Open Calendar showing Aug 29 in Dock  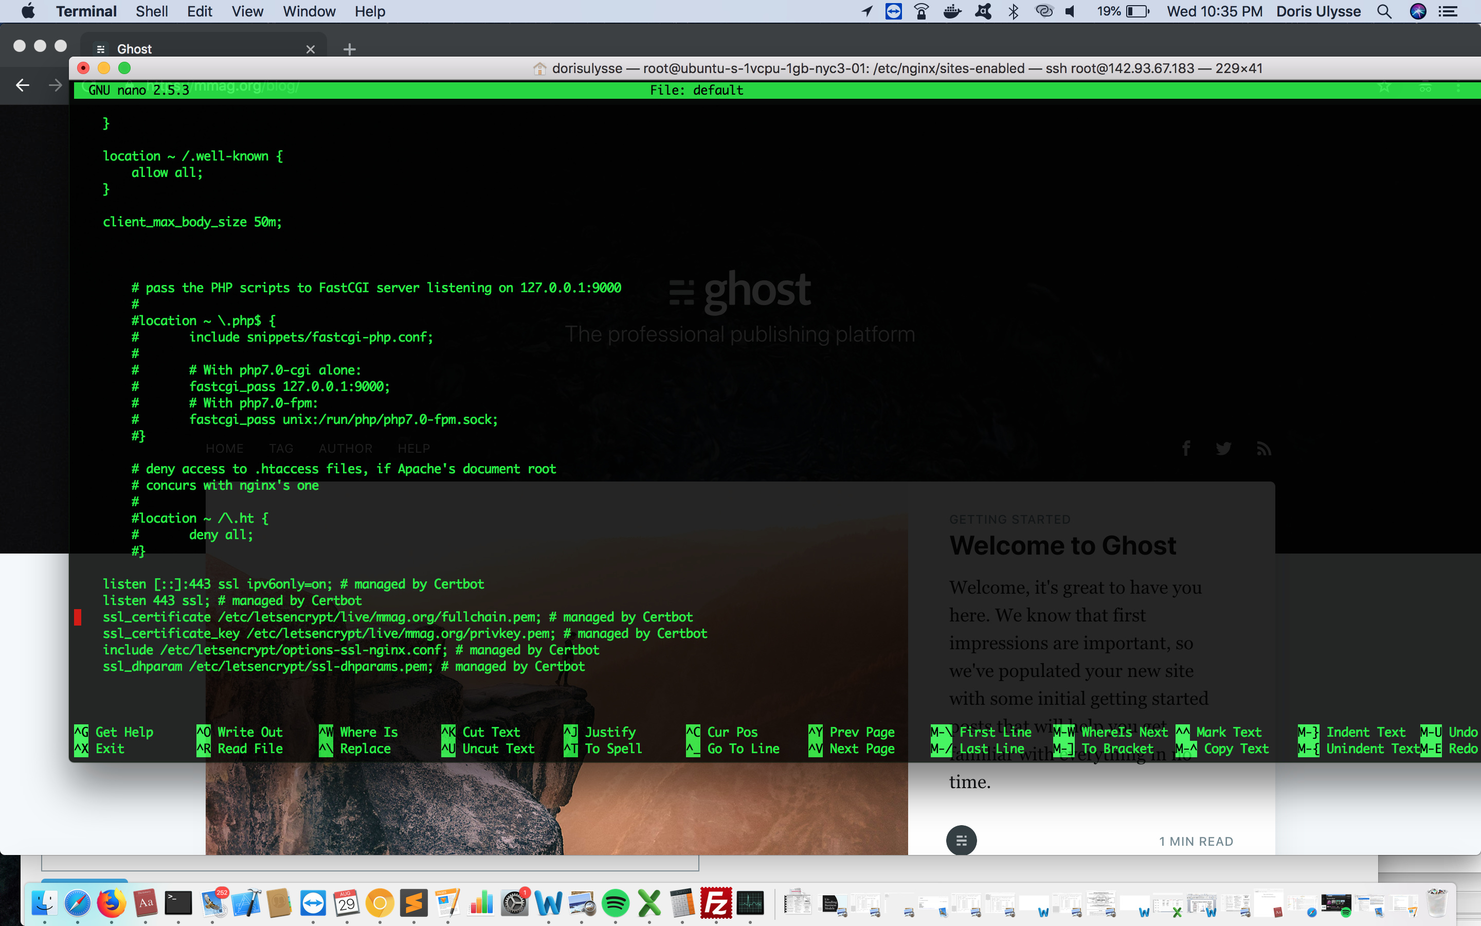click(x=347, y=903)
